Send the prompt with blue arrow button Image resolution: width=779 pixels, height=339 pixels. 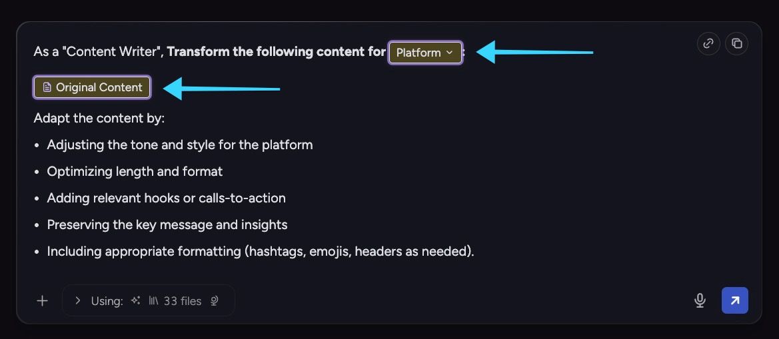pos(735,300)
